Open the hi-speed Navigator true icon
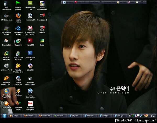This screenshot has height=123, width=157. click(x=30, y=106)
